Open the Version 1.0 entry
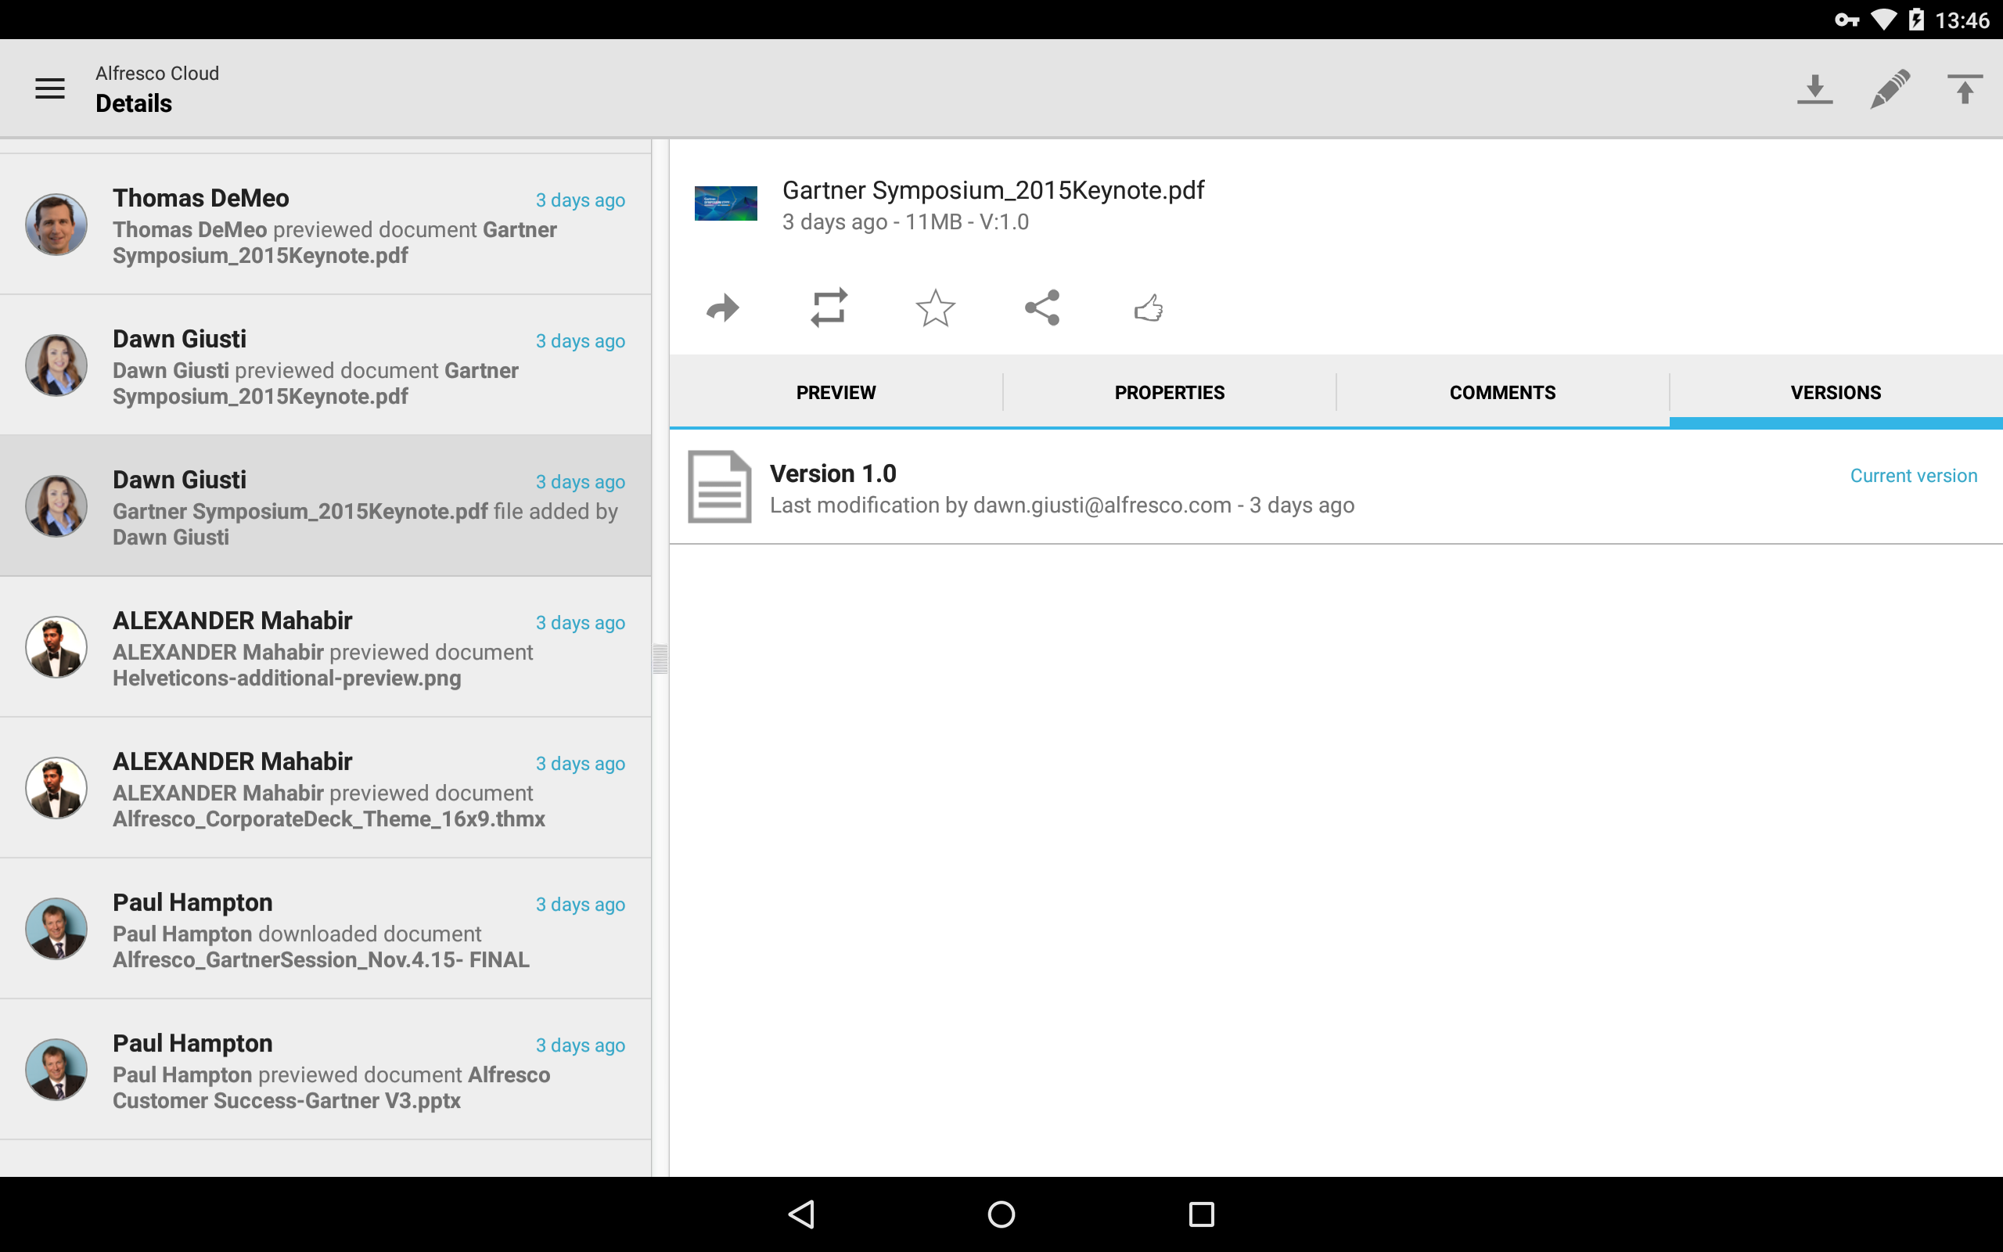 tap(1336, 487)
